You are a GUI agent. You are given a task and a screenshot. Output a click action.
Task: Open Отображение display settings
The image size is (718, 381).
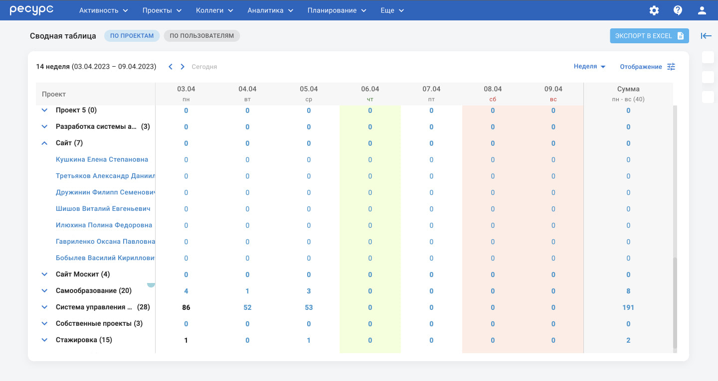tap(648, 67)
